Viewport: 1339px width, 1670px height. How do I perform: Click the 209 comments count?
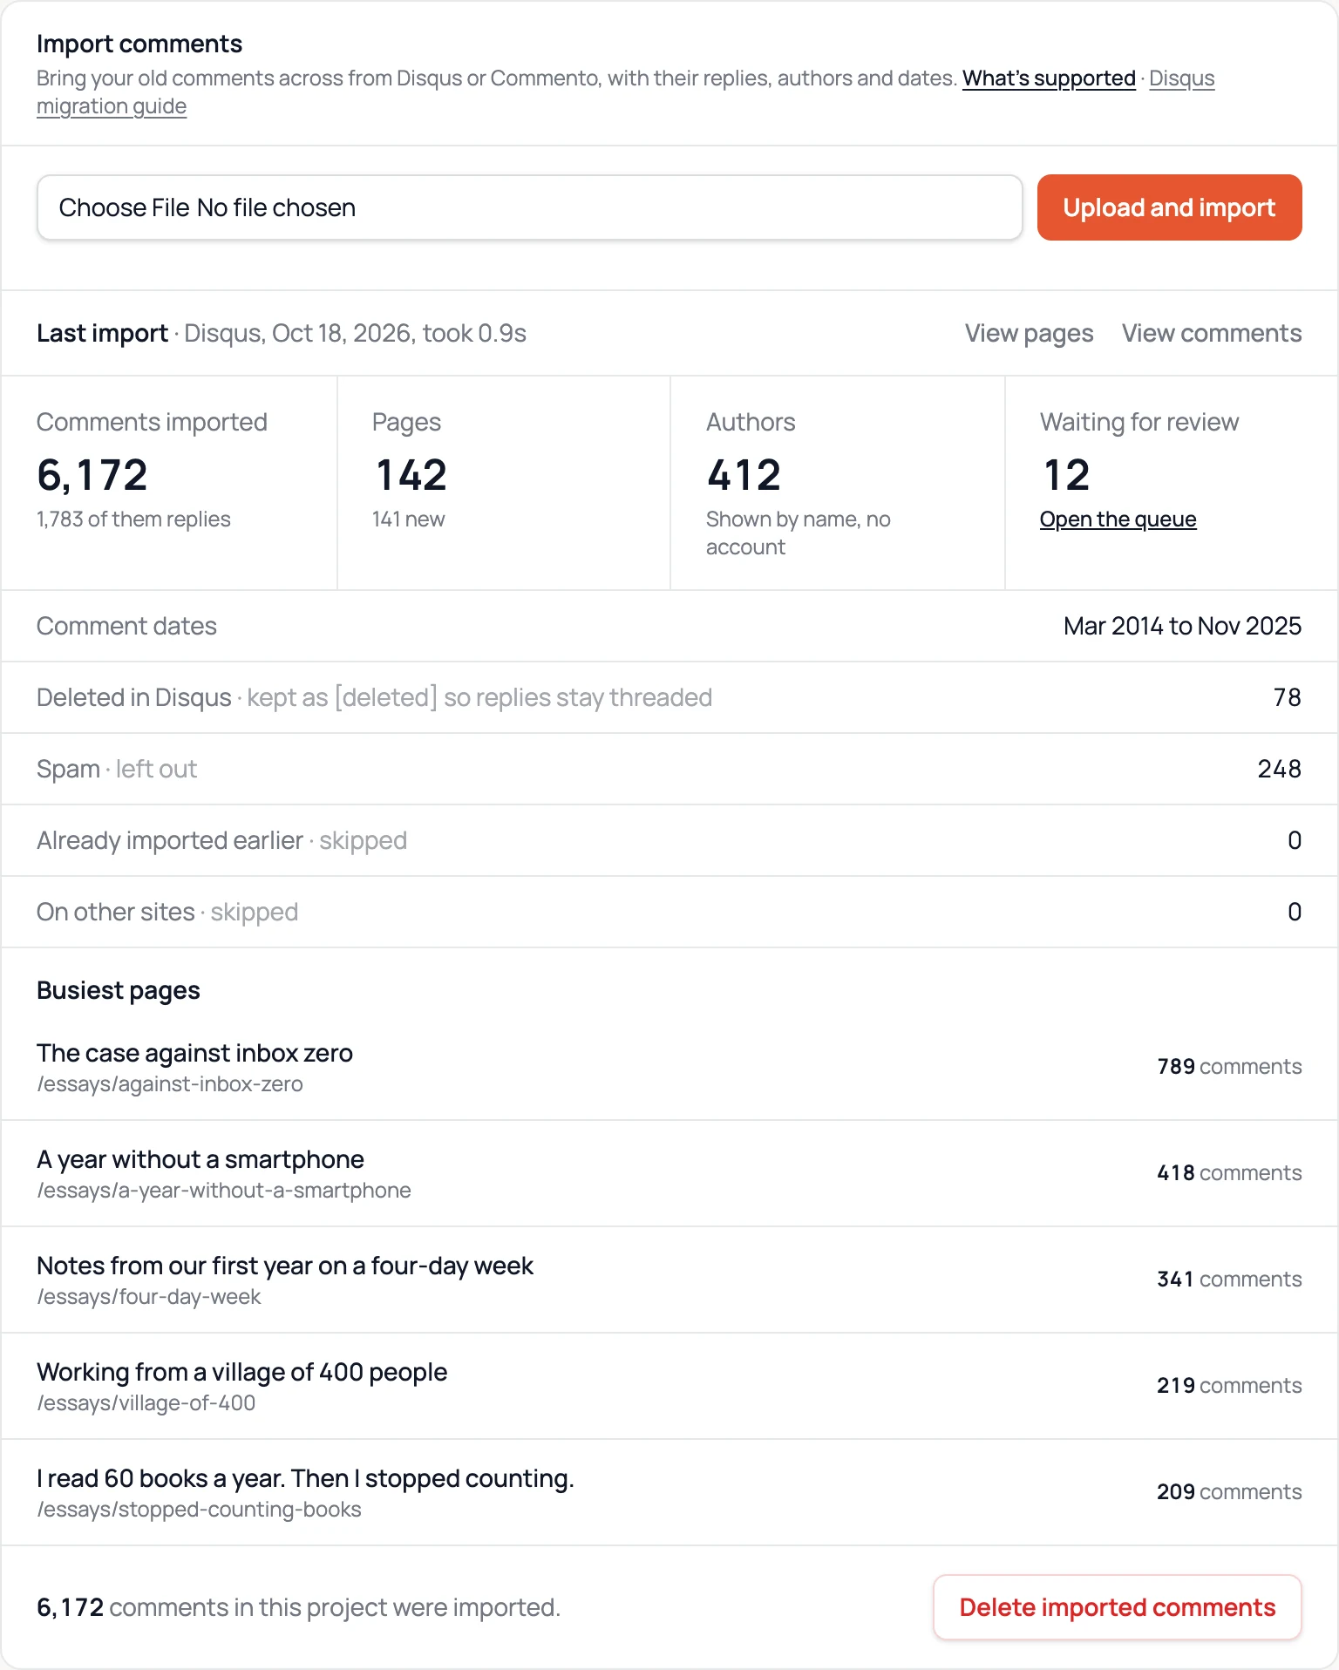tap(1229, 1492)
